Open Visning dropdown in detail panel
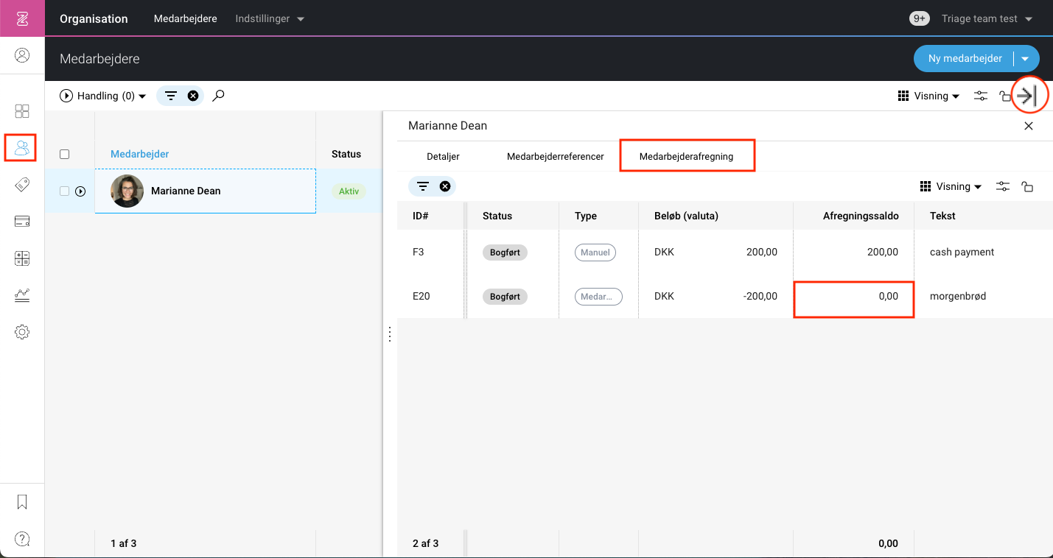The width and height of the screenshot is (1053, 558). pos(951,186)
